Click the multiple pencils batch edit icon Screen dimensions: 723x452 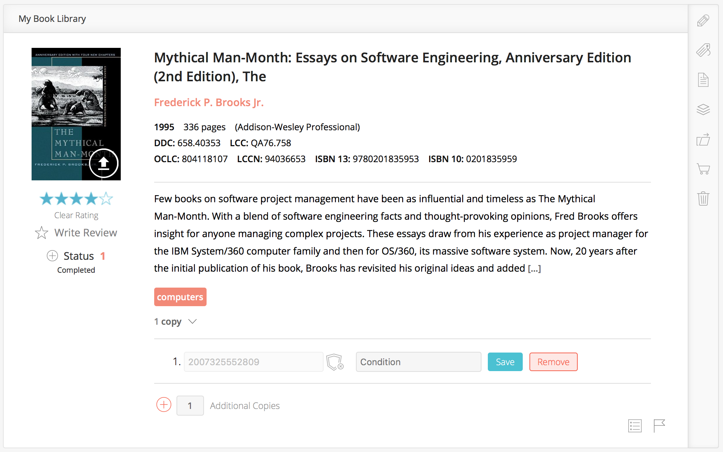pos(703,50)
